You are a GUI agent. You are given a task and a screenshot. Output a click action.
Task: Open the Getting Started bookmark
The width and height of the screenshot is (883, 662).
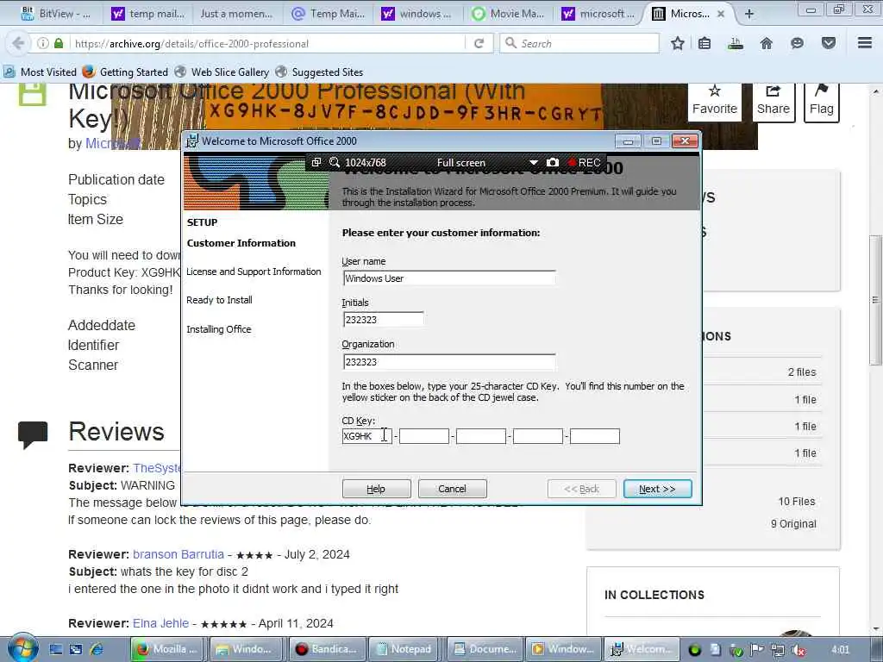click(x=125, y=72)
